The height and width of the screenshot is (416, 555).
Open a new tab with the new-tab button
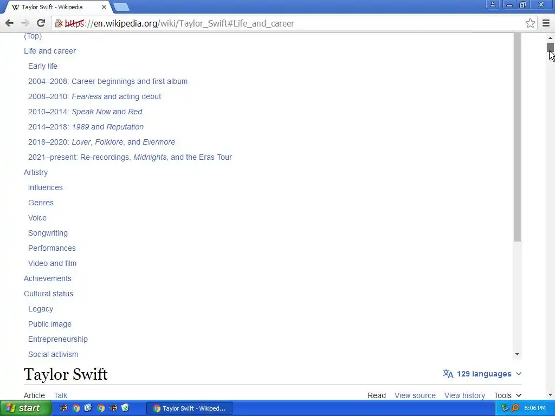121,7
